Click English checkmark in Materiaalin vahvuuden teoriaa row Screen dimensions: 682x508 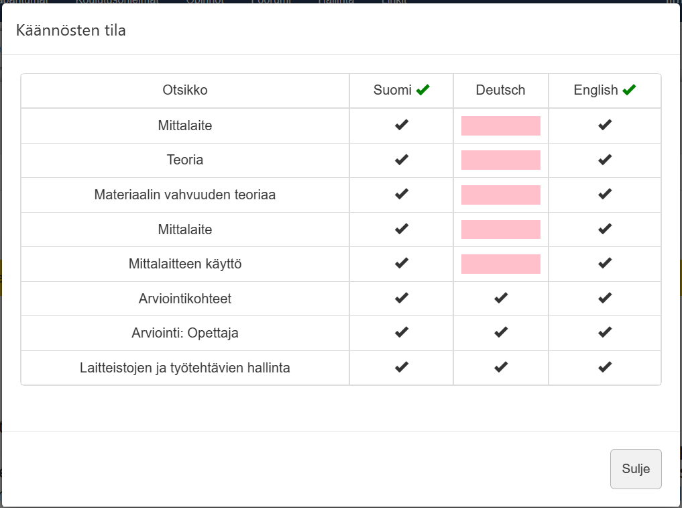[x=605, y=195]
